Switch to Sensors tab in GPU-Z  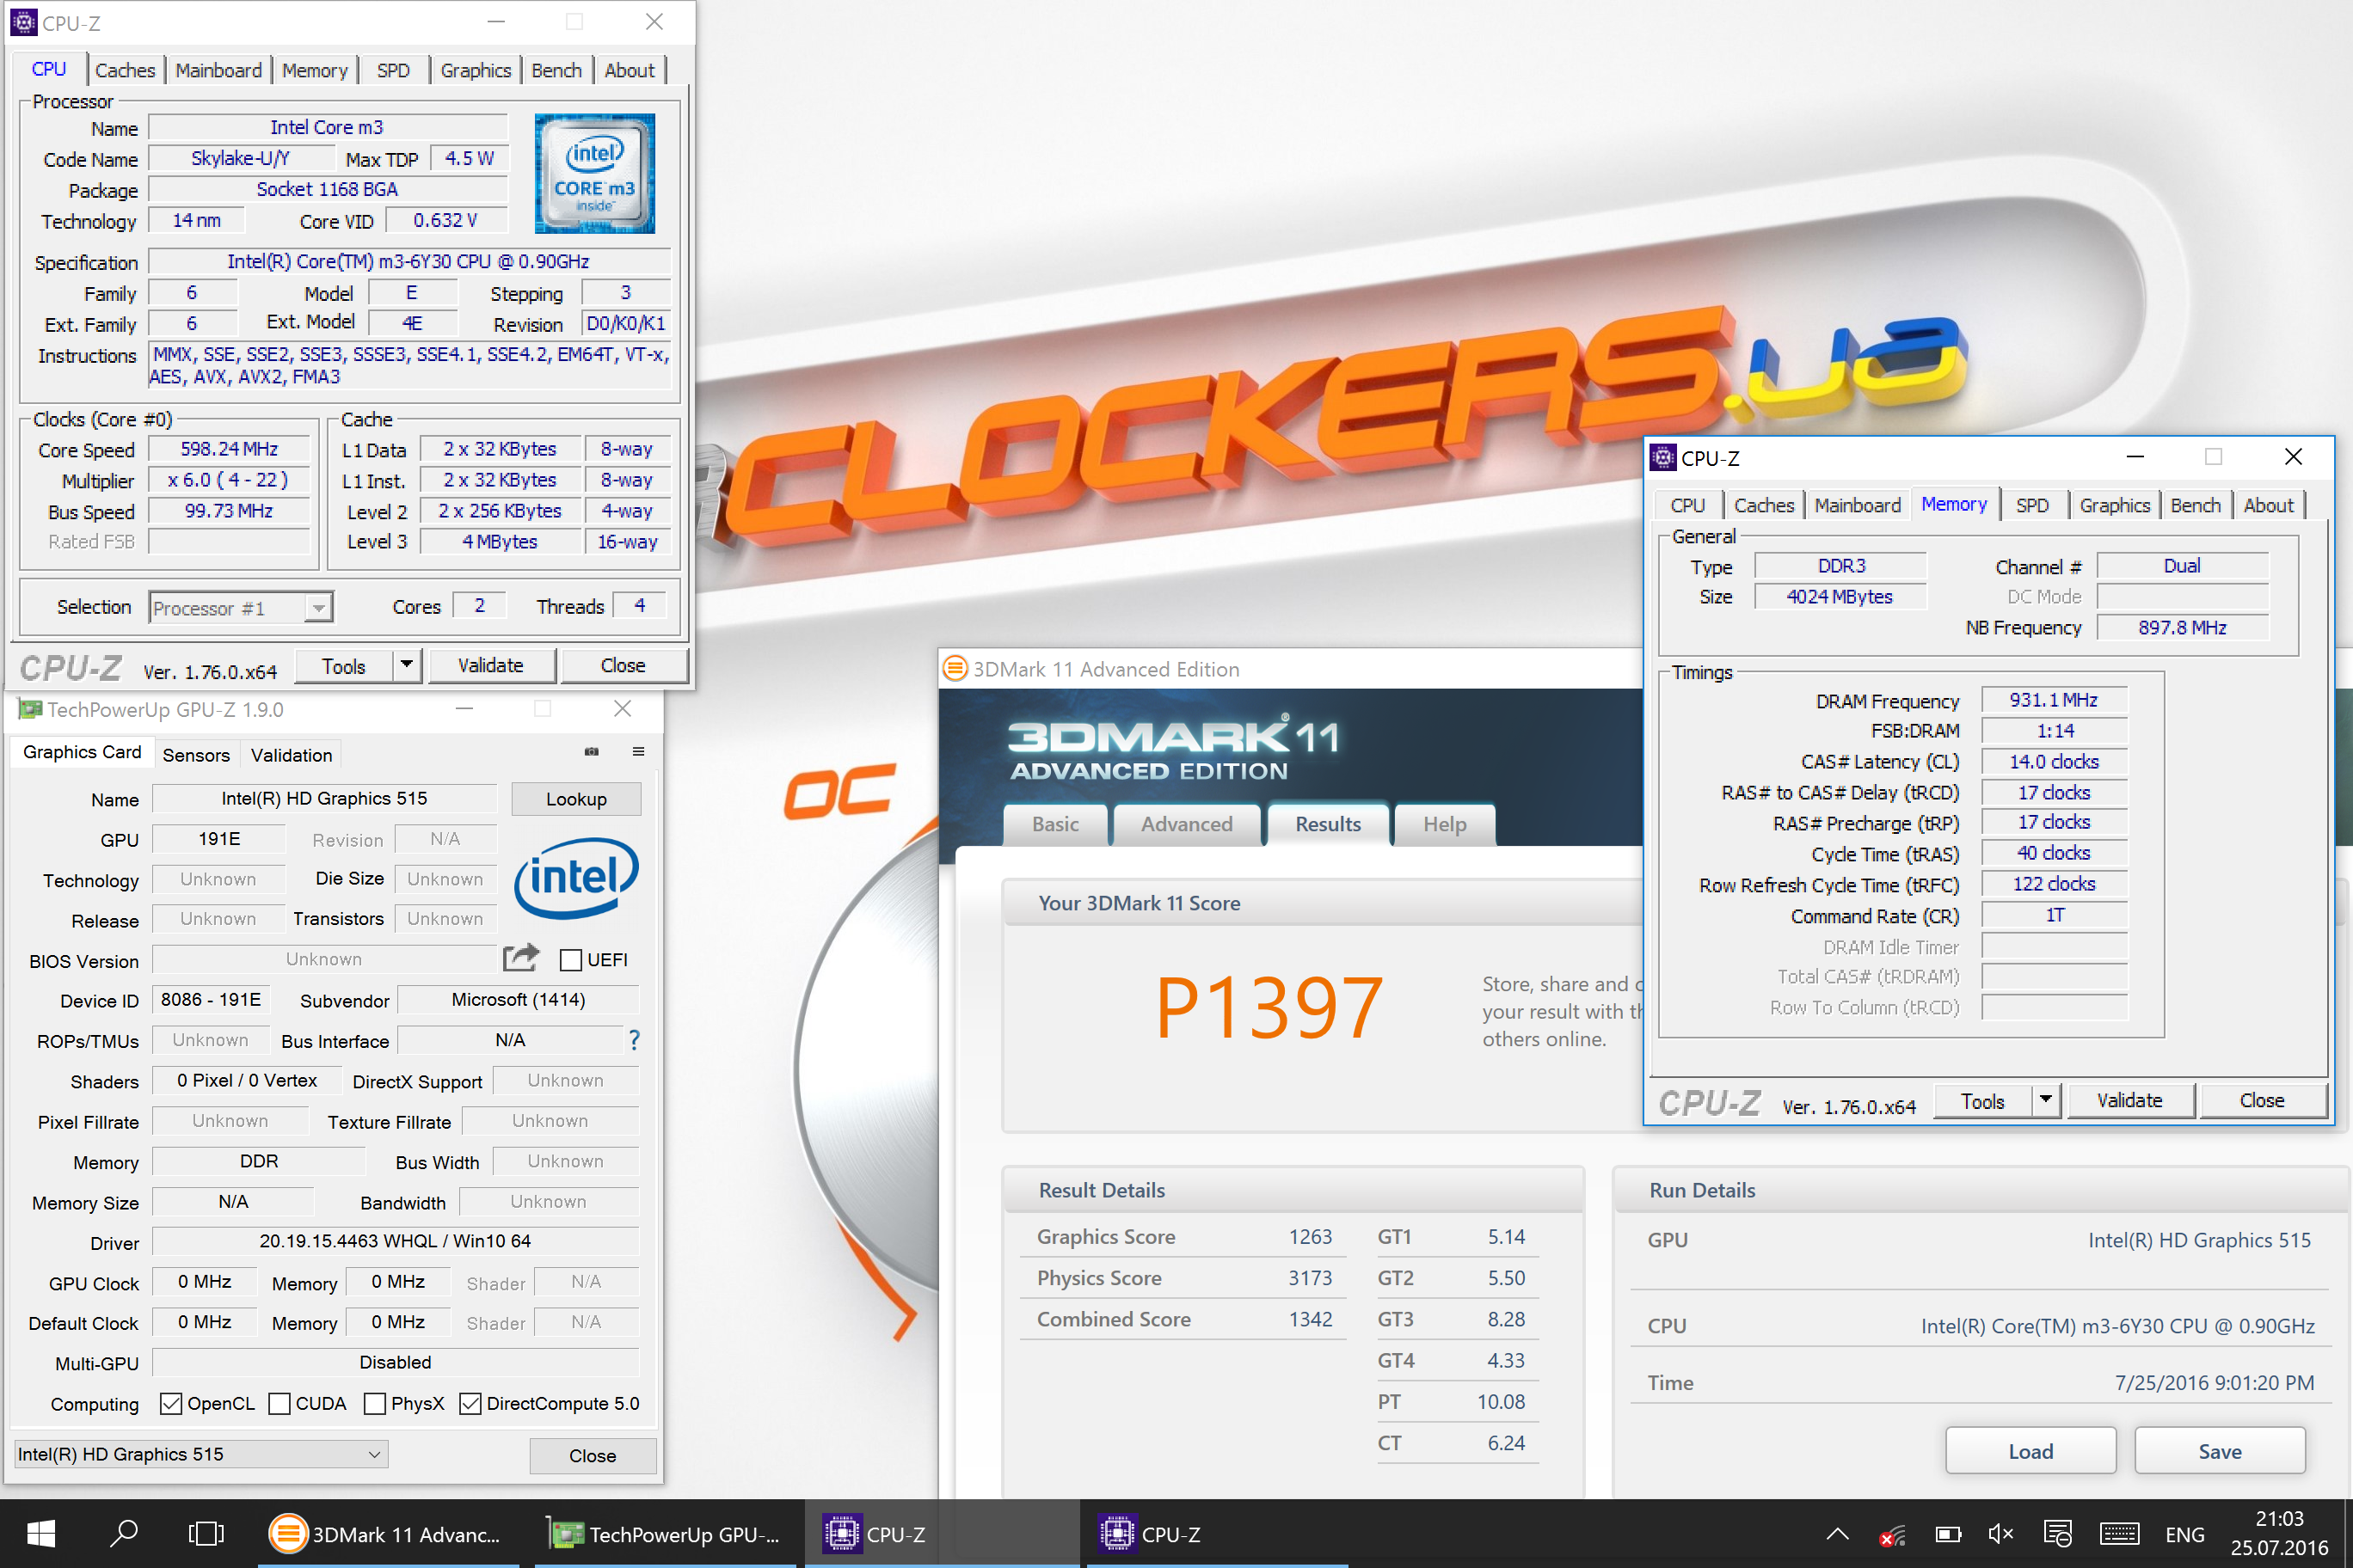[196, 755]
